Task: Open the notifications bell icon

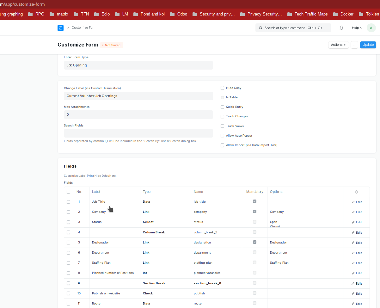Action: [341, 28]
